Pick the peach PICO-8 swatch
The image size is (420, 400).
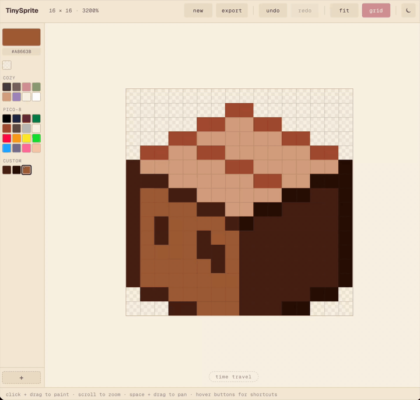[x=36, y=148]
